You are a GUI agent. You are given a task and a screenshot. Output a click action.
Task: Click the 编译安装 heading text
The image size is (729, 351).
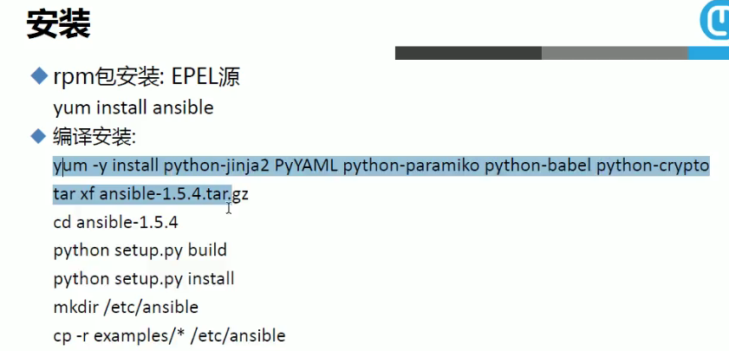(x=94, y=137)
